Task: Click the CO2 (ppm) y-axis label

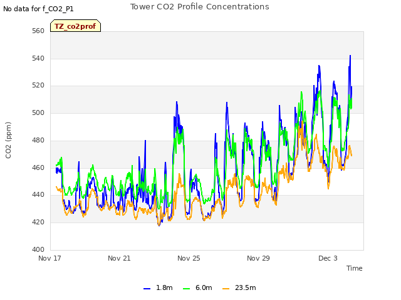Action: (x=8, y=140)
